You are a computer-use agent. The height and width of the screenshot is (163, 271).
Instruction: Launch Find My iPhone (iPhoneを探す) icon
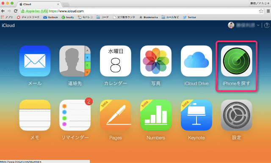click(236, 61)
